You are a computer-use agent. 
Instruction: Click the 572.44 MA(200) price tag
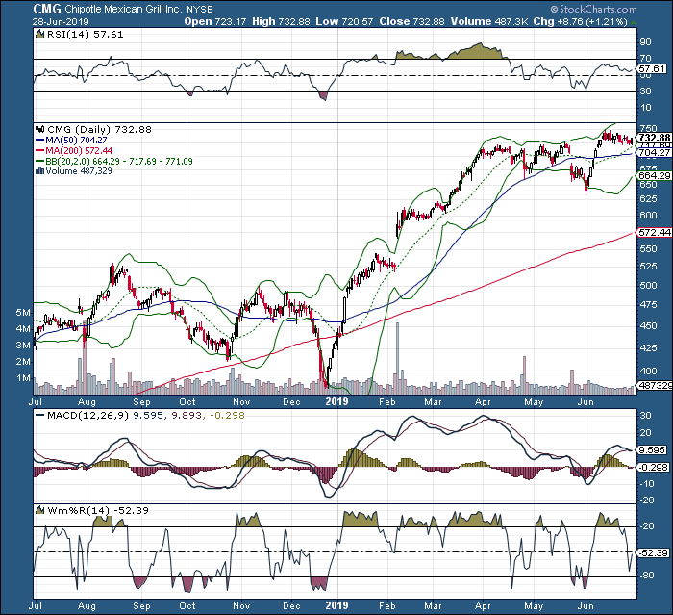pyautogui.click(x=654, y=233)
